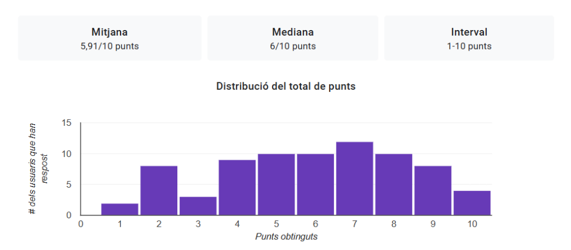The image size is (571, 250).
Task: Click the 5 label on the vertical axis
Action: (69, 184)
